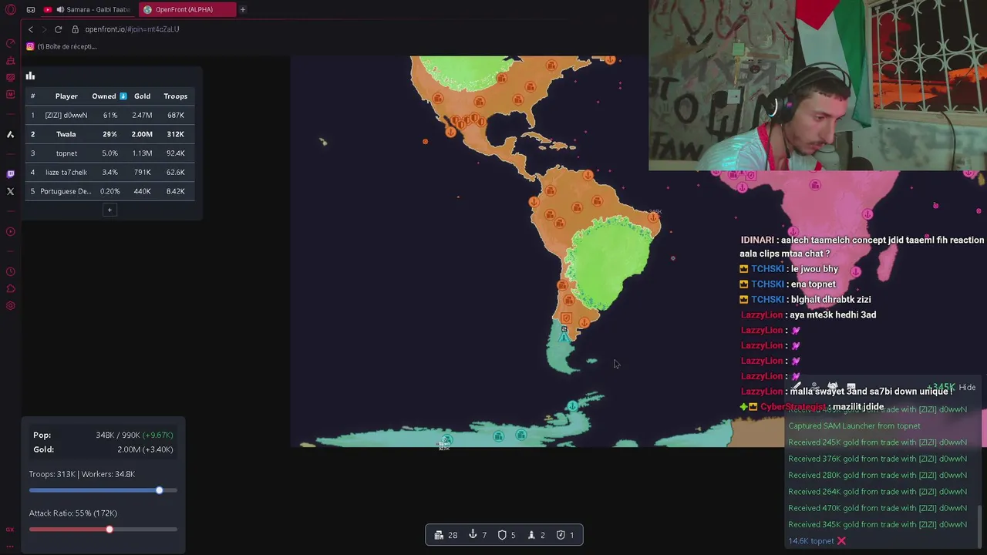Go back in browser history

pos(31,29)
